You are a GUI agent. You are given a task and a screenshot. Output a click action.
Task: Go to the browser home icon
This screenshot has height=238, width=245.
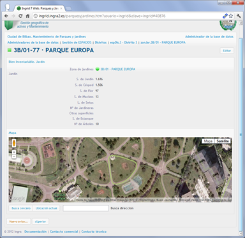click(27, 16)
